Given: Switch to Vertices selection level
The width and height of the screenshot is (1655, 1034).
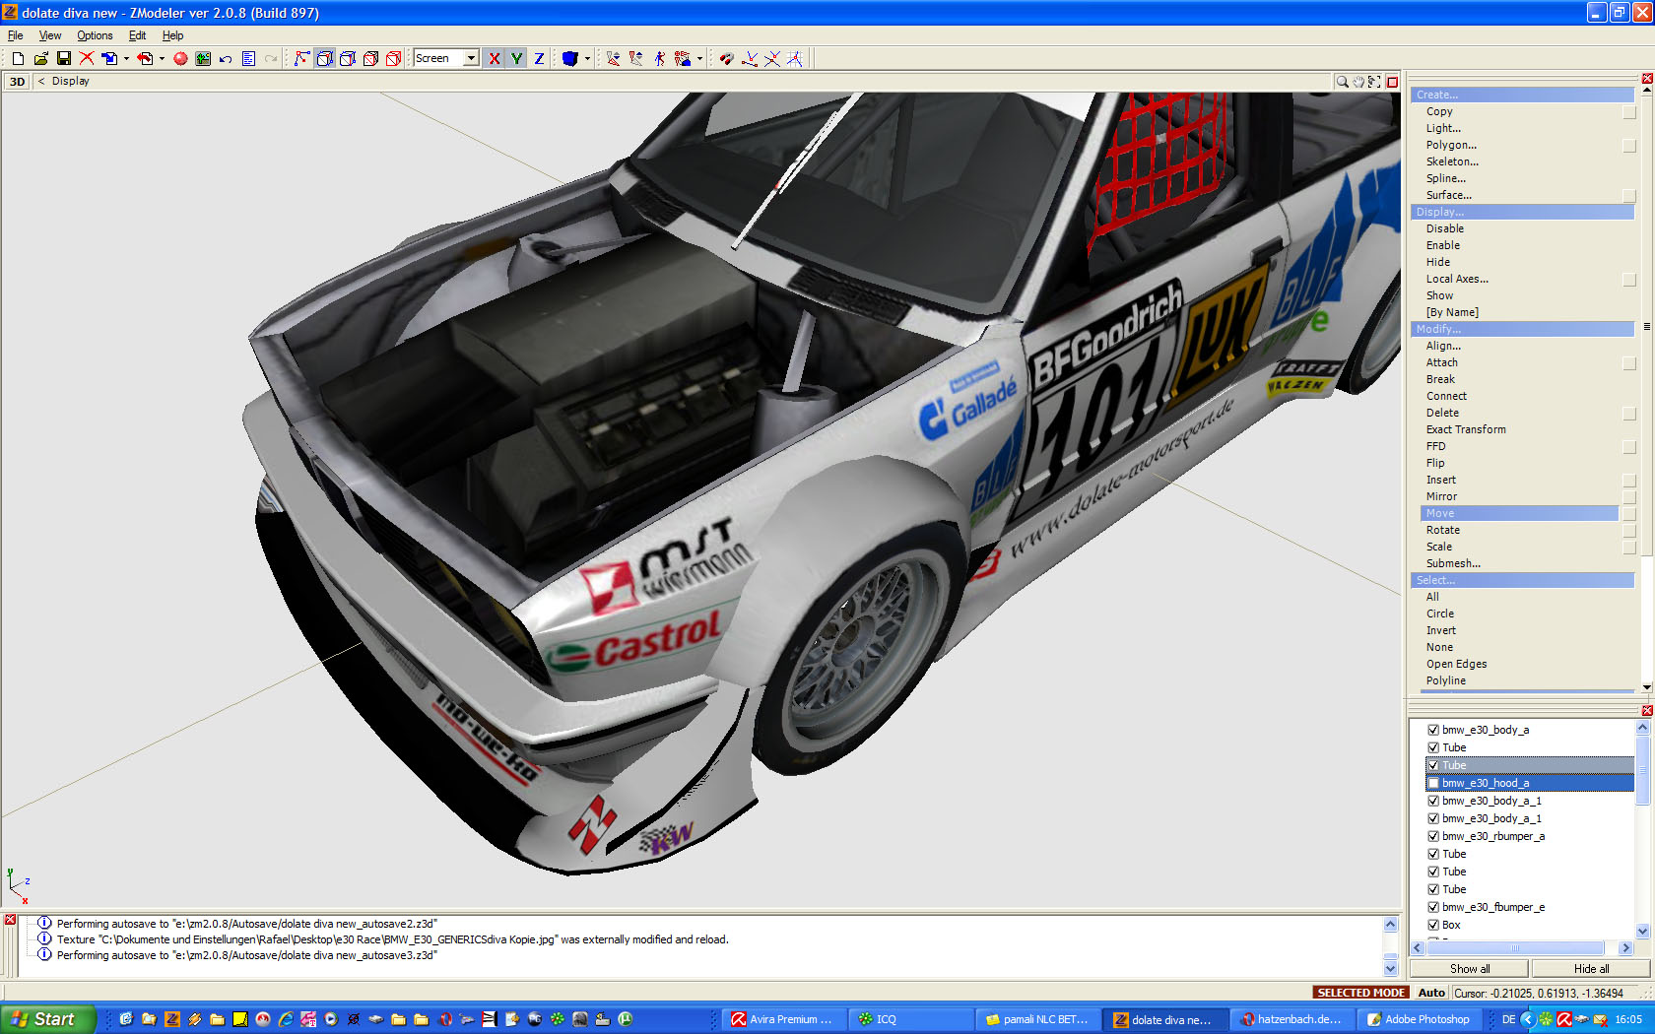Looking at the screenshot, I should 301,59.
